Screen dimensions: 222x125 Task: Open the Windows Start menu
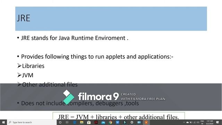tap(3, 122)
